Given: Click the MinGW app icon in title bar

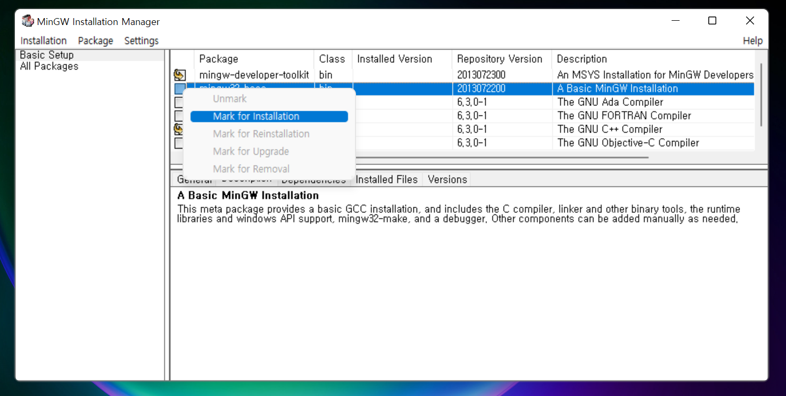Looking at the screenshot, I should coord(28,21).
